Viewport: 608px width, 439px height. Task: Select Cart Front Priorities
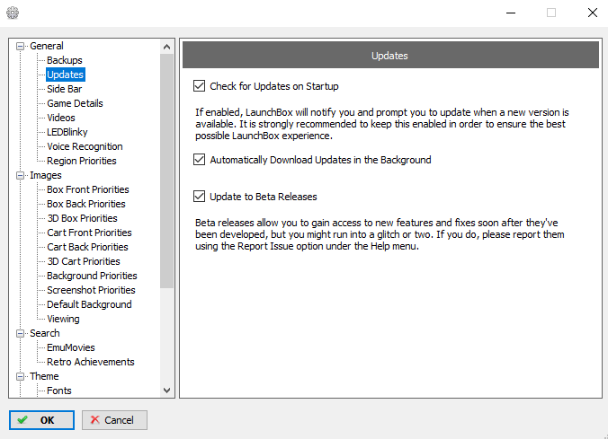point(89,233)
